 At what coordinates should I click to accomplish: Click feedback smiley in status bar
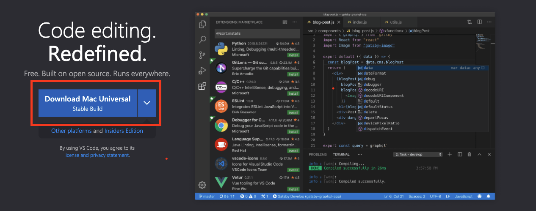tap(480, 197)
